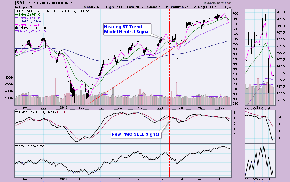Select the 650 price axis label
Viewport: 290px width, 182px height.
[x=235, y=69]
